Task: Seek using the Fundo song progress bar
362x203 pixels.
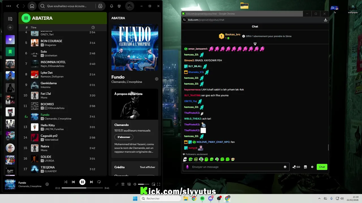Action: (82, 188)
